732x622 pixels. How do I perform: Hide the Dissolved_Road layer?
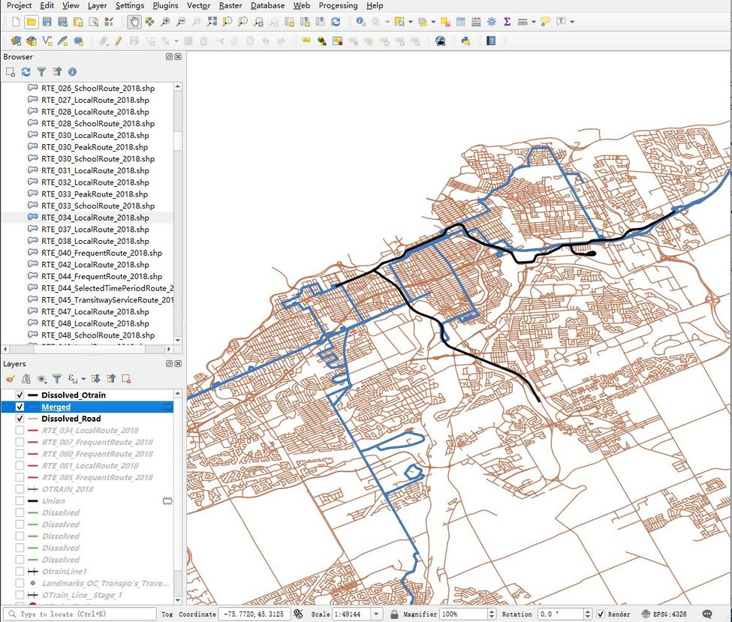[19, 419]
